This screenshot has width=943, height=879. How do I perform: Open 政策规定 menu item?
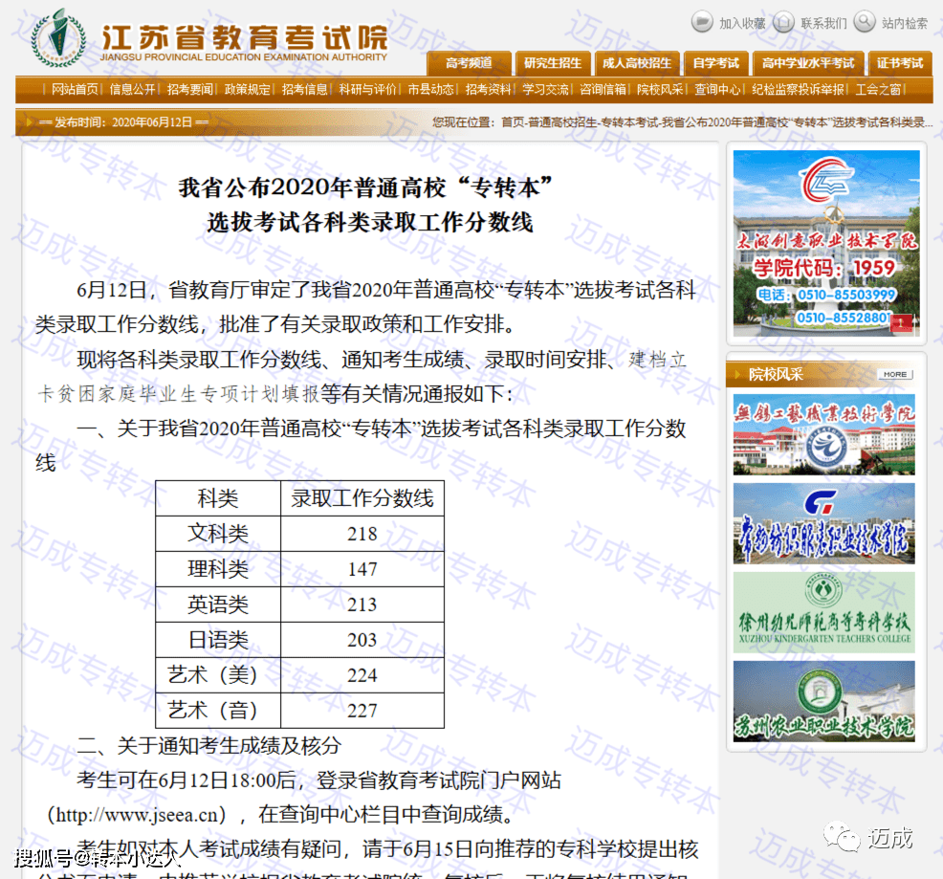coord(247,90)
